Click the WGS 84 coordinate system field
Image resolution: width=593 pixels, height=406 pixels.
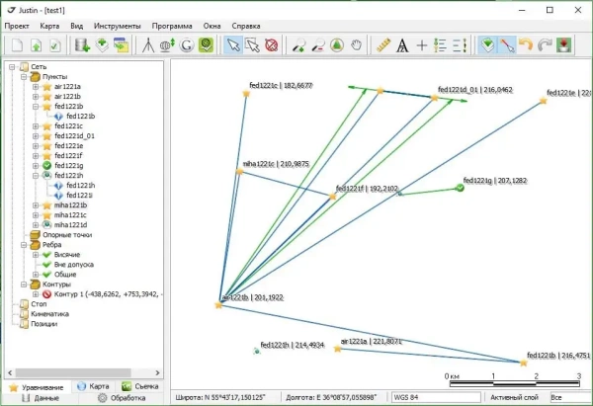point(436,397)
